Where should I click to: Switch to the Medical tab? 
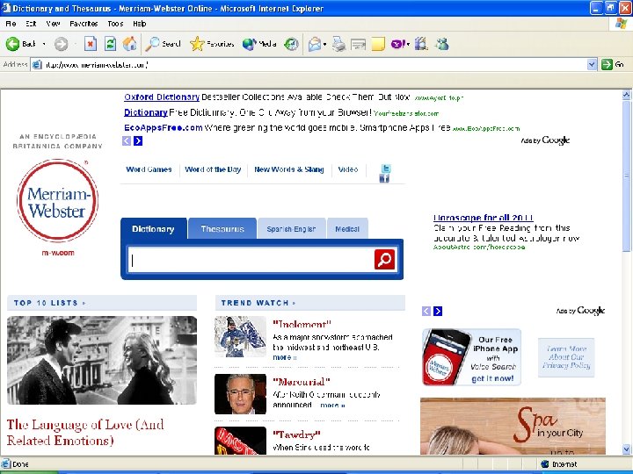click(347, 229)
